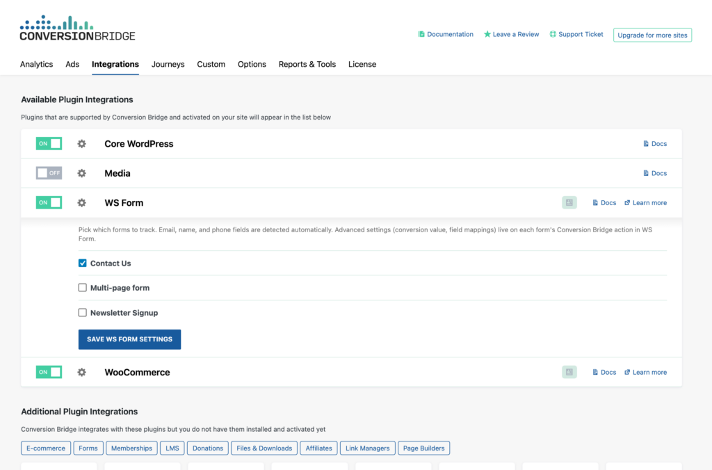
Task: Click Learn more in WS Form row
Action: click(645, 202)
